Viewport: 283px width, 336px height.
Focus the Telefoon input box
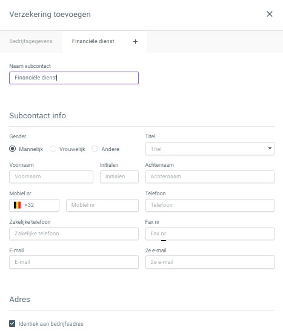[x=210, y=205]
